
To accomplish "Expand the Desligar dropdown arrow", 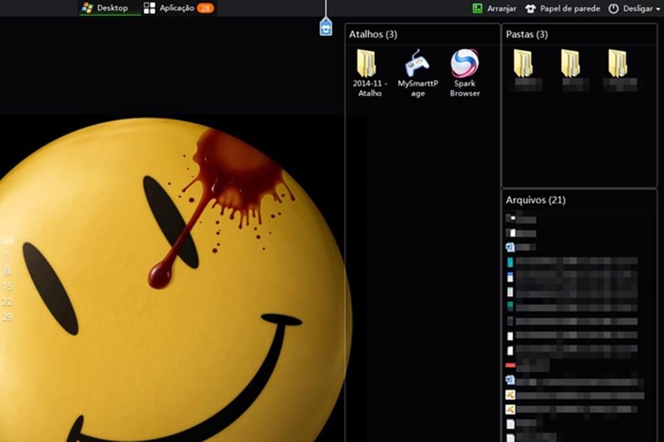I will [x=658, y=9].
